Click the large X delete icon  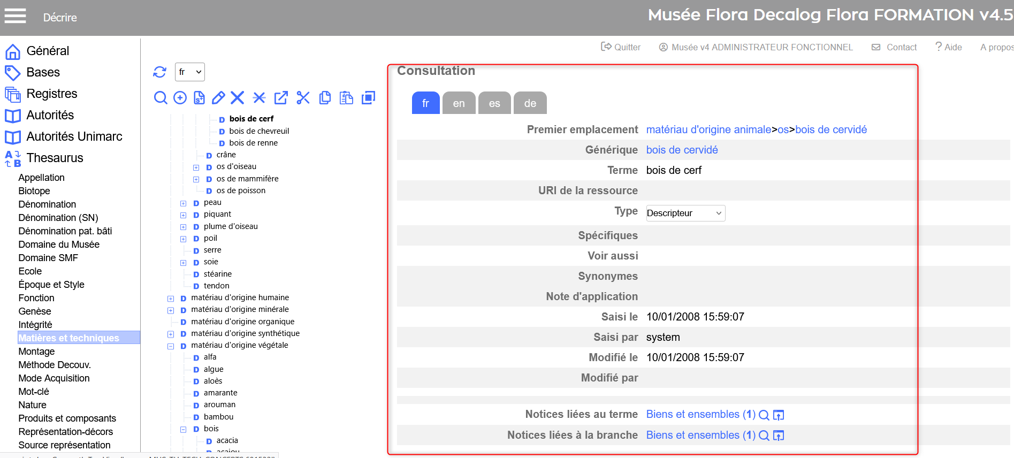coord(238,98)
